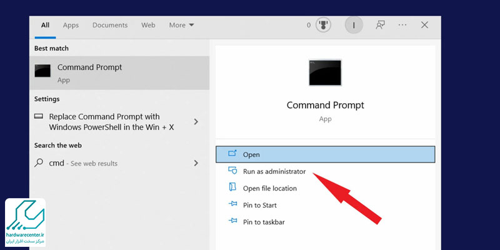500x250 pixels.
Task: Click the Open action icon
Action: coord(232,154)
